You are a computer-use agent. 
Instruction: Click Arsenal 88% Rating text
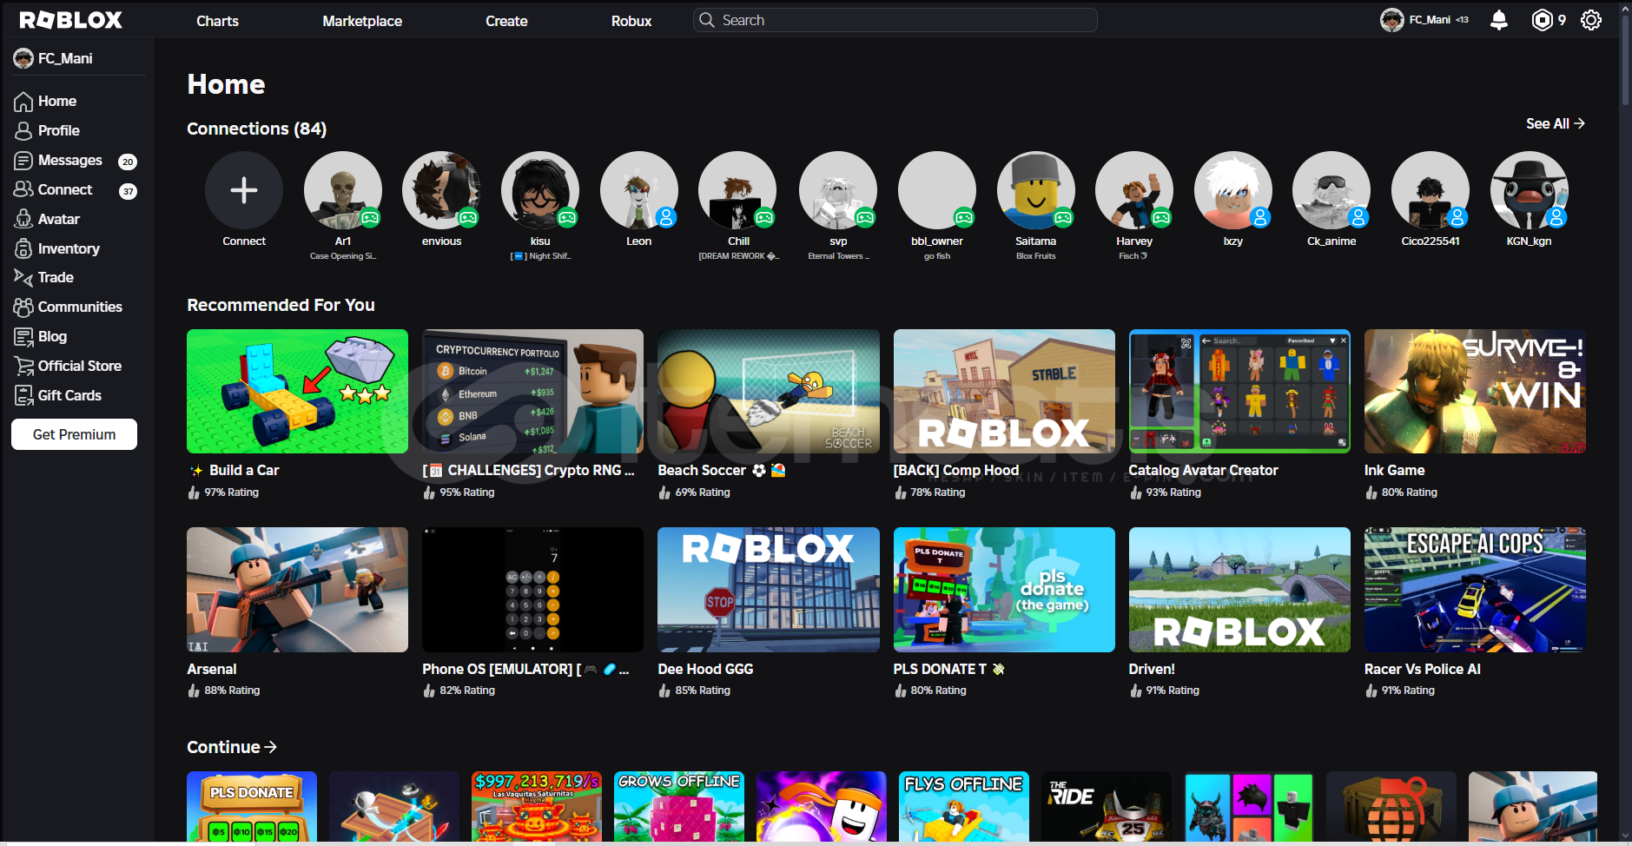pos(232,691)
